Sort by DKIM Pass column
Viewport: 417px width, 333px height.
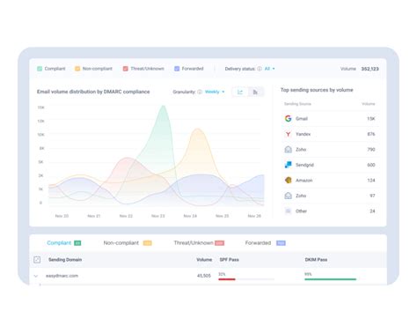316,260
